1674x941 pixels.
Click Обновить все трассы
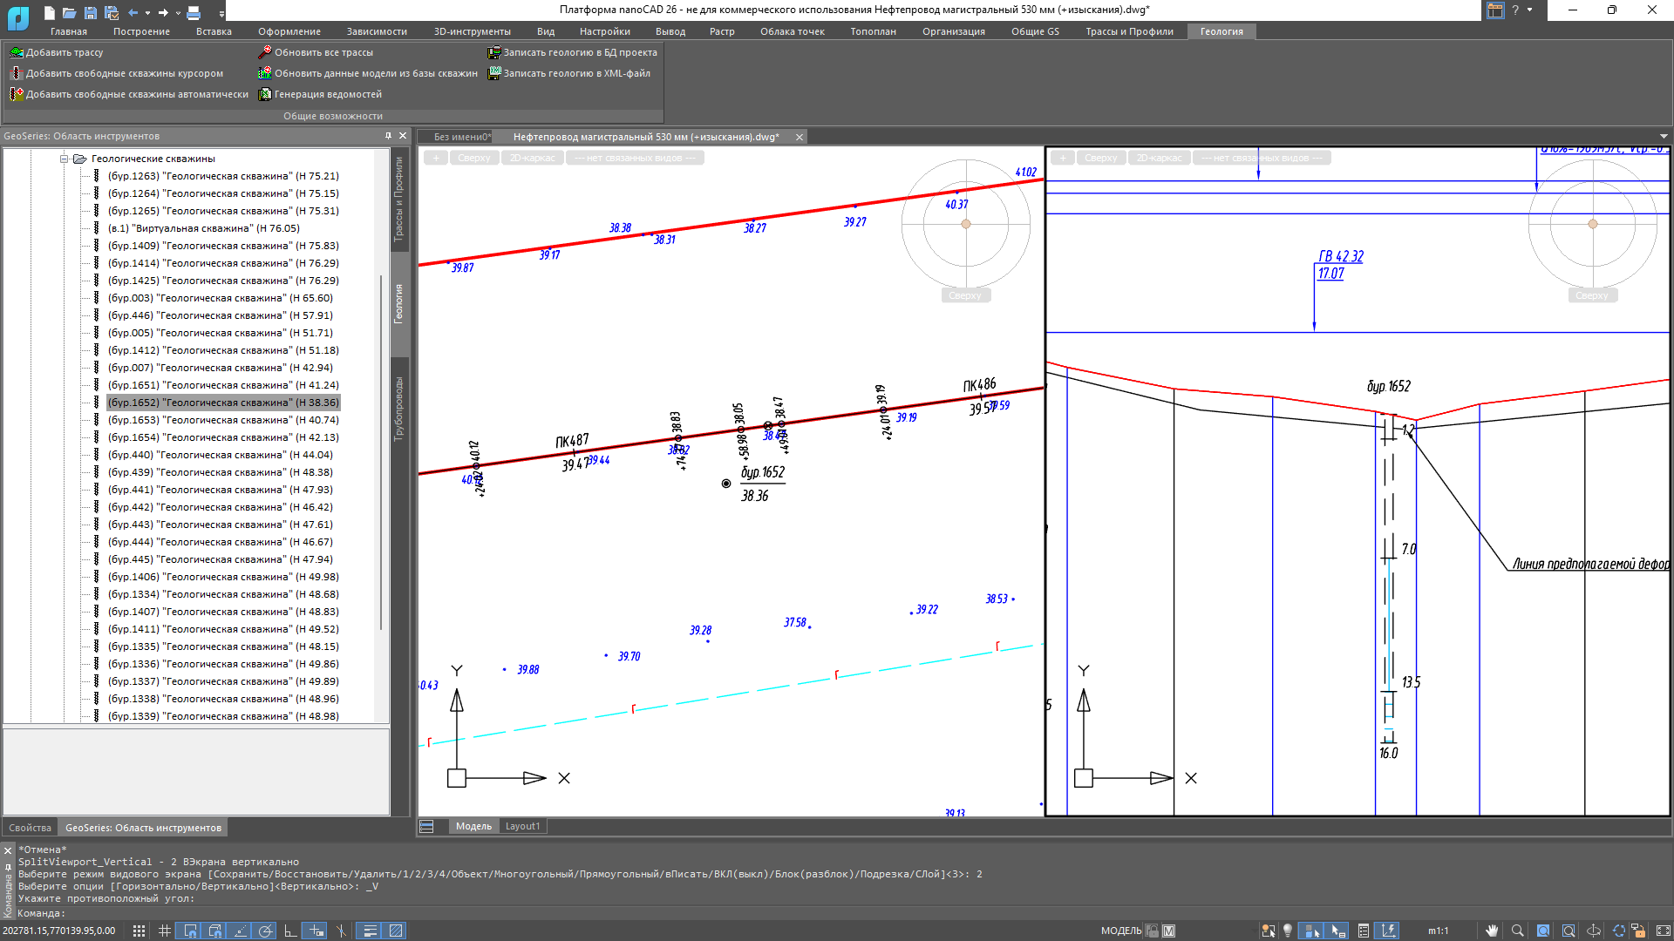click(316, 52)
